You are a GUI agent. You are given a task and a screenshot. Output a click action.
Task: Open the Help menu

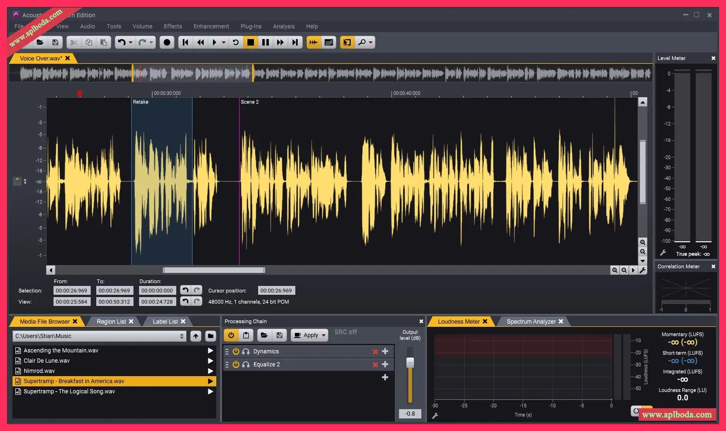(x=312, y=27)
